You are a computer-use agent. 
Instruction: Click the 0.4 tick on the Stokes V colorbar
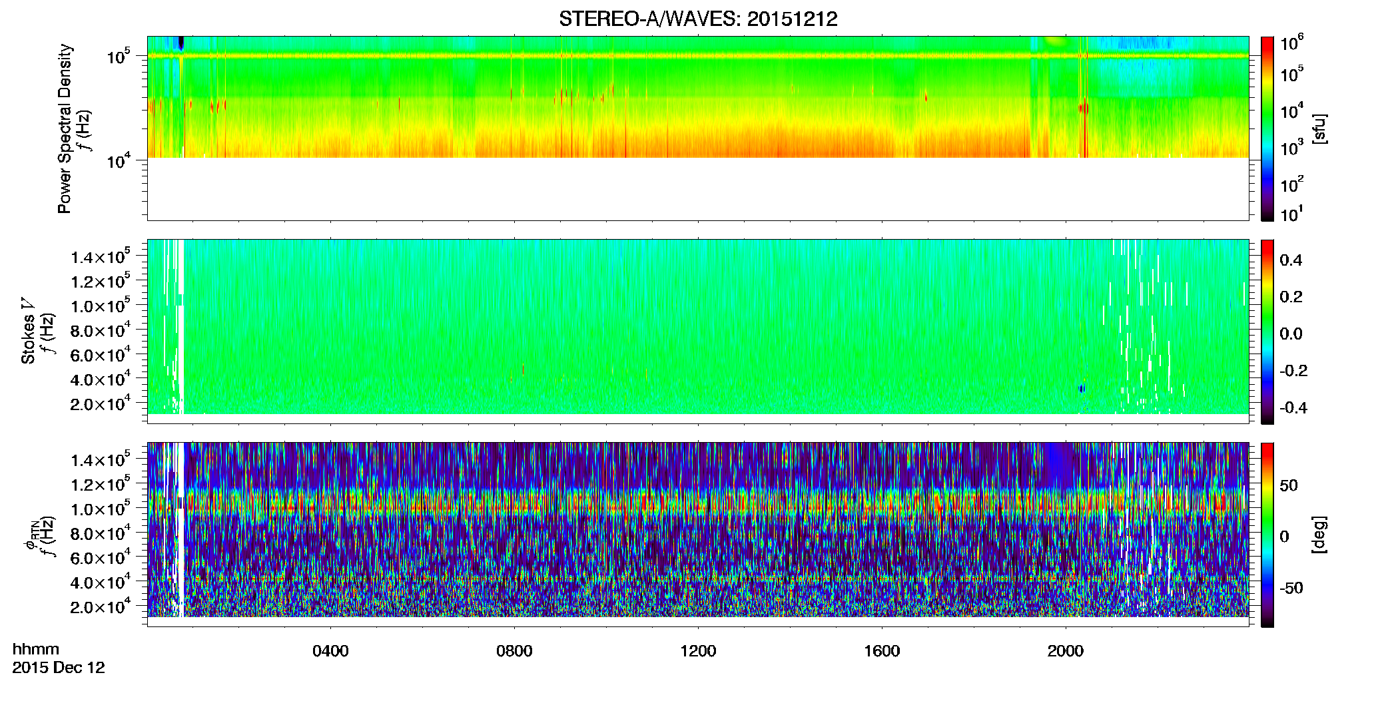coord(1291,260)
